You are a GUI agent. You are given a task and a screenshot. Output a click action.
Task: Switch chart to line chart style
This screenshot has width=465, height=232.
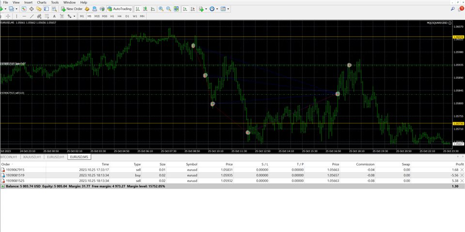(x=153, y=9)
